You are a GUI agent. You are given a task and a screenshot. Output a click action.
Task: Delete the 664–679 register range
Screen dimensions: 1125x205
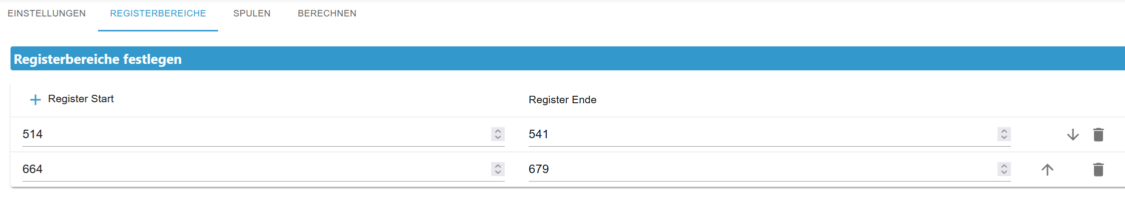(x=1098, y=170)
